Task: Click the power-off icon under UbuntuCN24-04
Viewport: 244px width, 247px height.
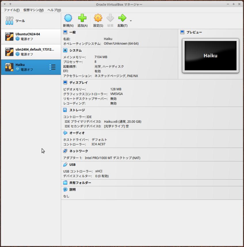Action: (18, 39)
